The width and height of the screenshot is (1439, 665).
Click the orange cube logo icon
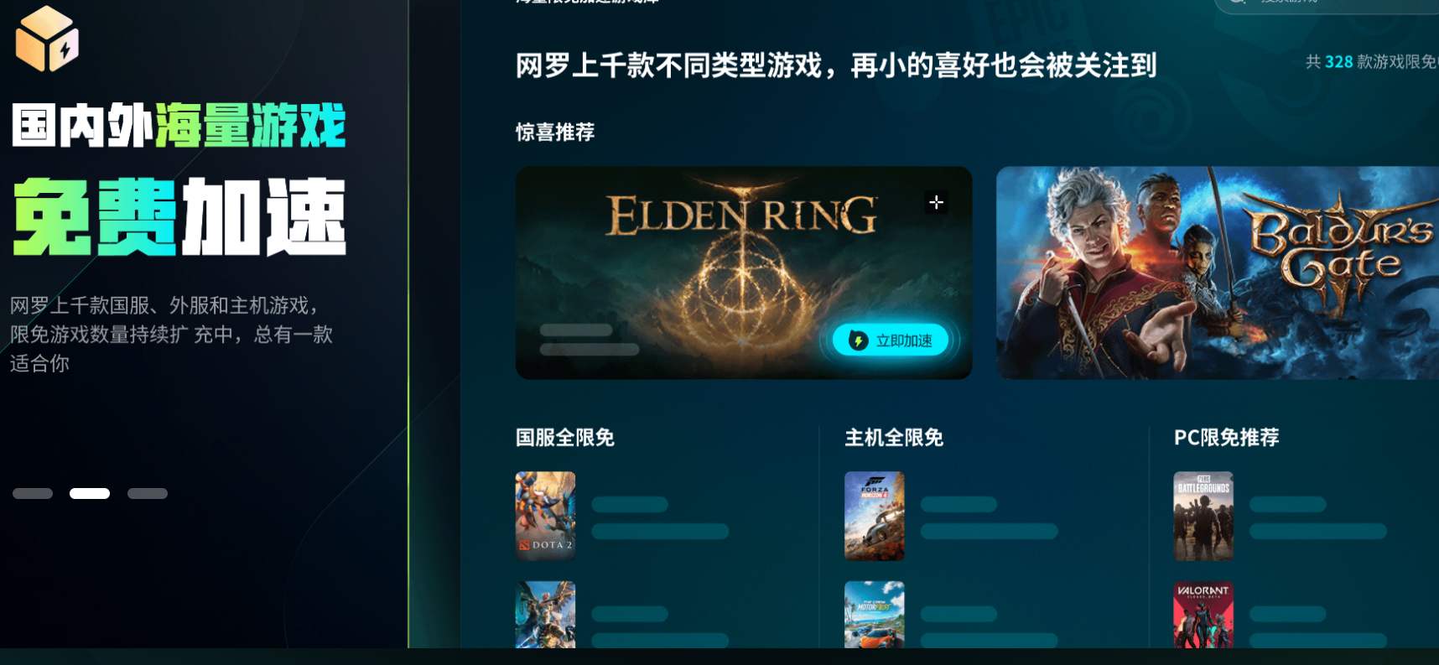(x=47, y=39)
